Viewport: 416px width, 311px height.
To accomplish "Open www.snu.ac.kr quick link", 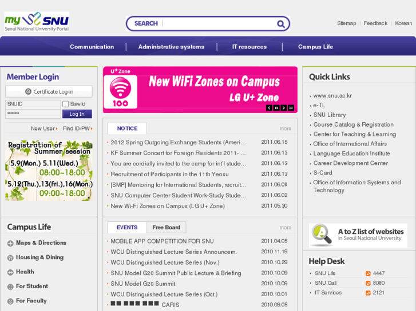I will (x=332, y=96).
